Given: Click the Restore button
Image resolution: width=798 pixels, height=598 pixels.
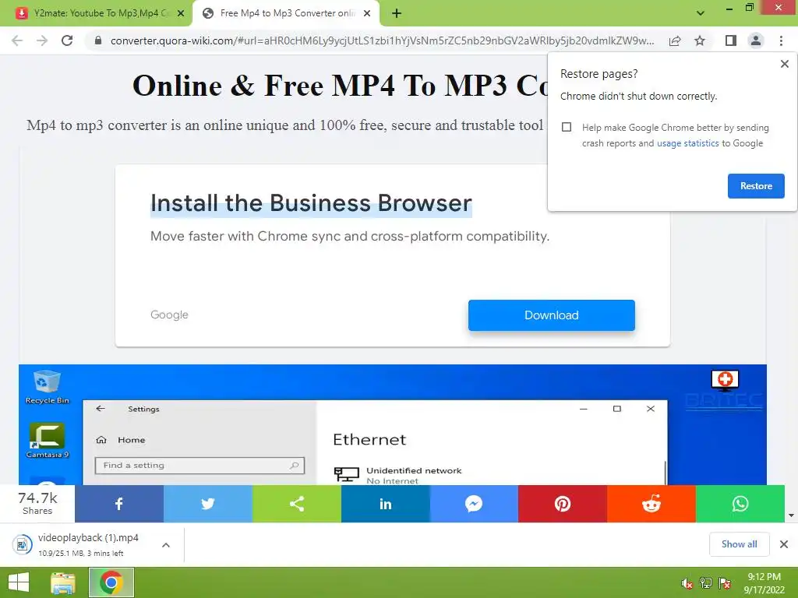Looking at the screenshot, I should tap(756, 186).
